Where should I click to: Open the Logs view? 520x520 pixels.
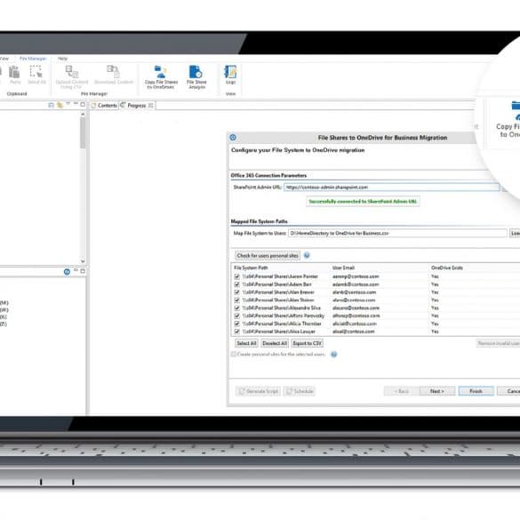[x=230, y=75]
